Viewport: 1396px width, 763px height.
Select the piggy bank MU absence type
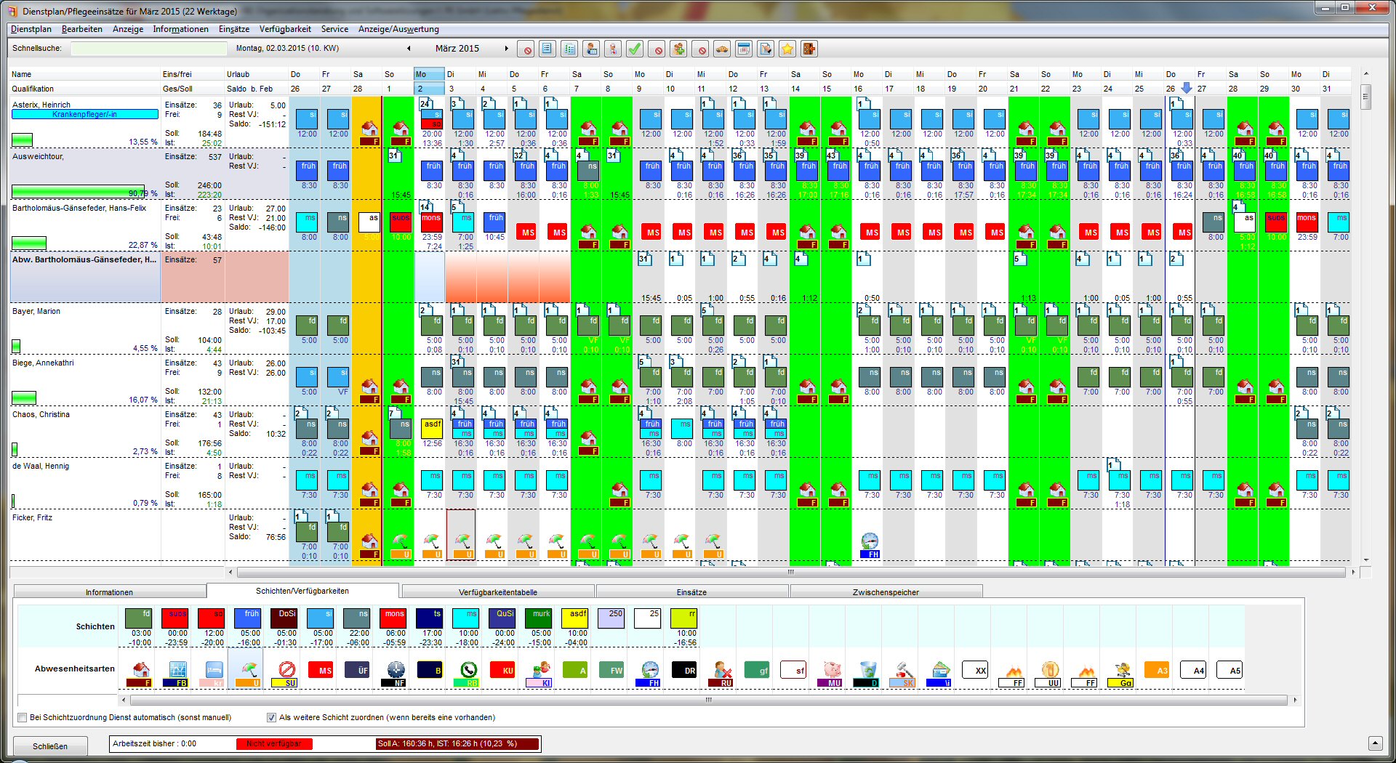coord(832,672)
